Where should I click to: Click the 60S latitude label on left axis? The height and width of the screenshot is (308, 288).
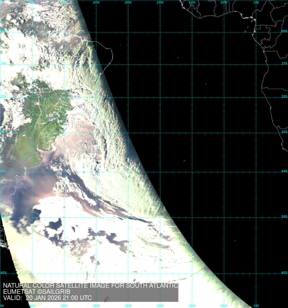(x=3, y=273)
